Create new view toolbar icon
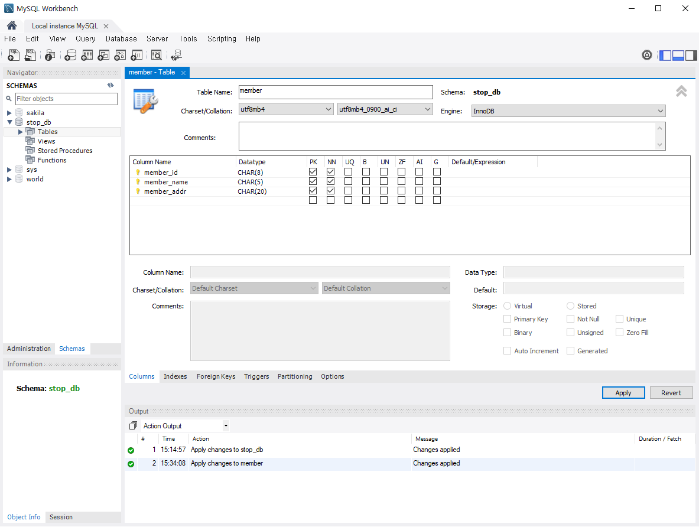 point(103,55)
